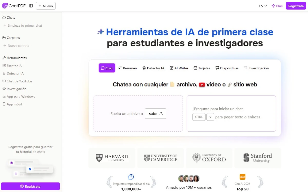The image size is (308, 192).
Task: Click Empieza tu primer chat
Action: pyautogui.click(x=23, y=26)
